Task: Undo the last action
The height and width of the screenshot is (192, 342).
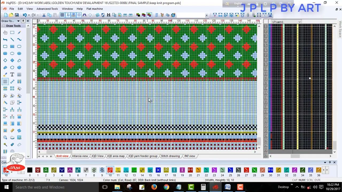Action: [x=25, y=15]
